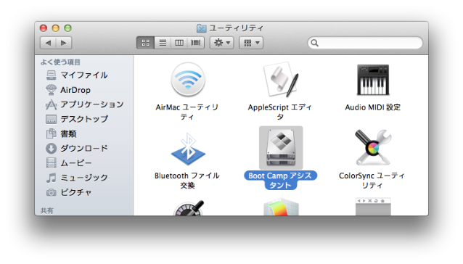Click the 書類 documents sidebar icon

pyautogui.click(x=51, y=133)
